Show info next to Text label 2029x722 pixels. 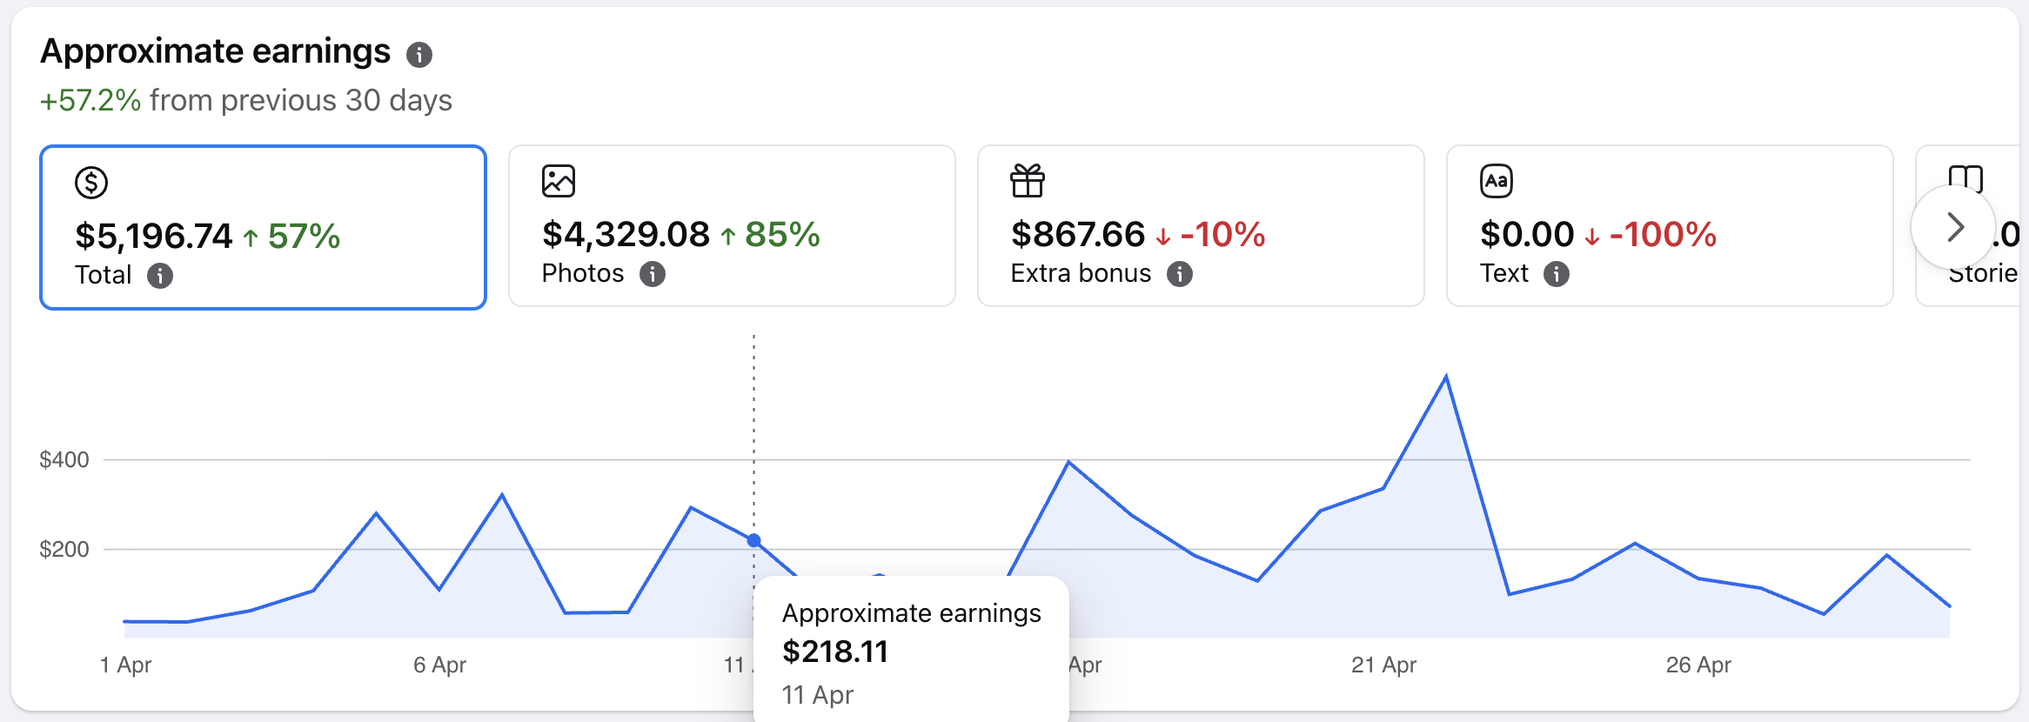(x=1557, y=274)
